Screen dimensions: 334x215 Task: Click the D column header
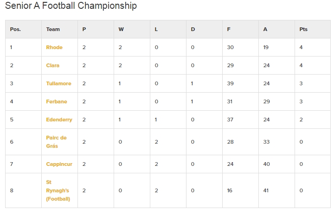(193, 29)
